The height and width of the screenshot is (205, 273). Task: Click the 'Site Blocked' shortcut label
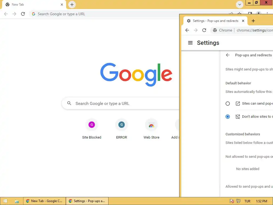pos(92,137)
